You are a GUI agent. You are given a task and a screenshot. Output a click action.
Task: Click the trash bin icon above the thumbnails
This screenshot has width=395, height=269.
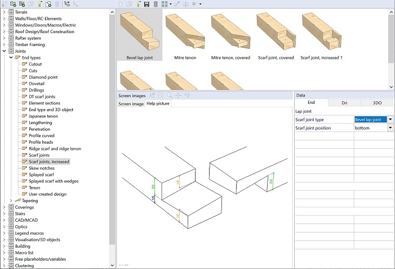coord(156,4)
